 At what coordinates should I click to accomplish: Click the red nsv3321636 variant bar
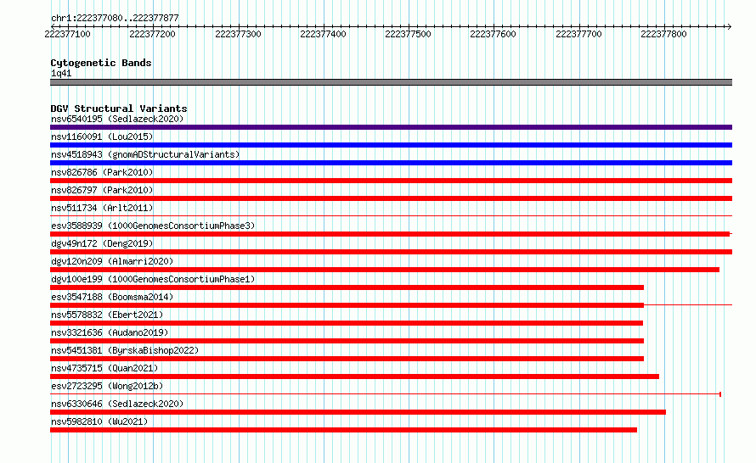(347, 341)
